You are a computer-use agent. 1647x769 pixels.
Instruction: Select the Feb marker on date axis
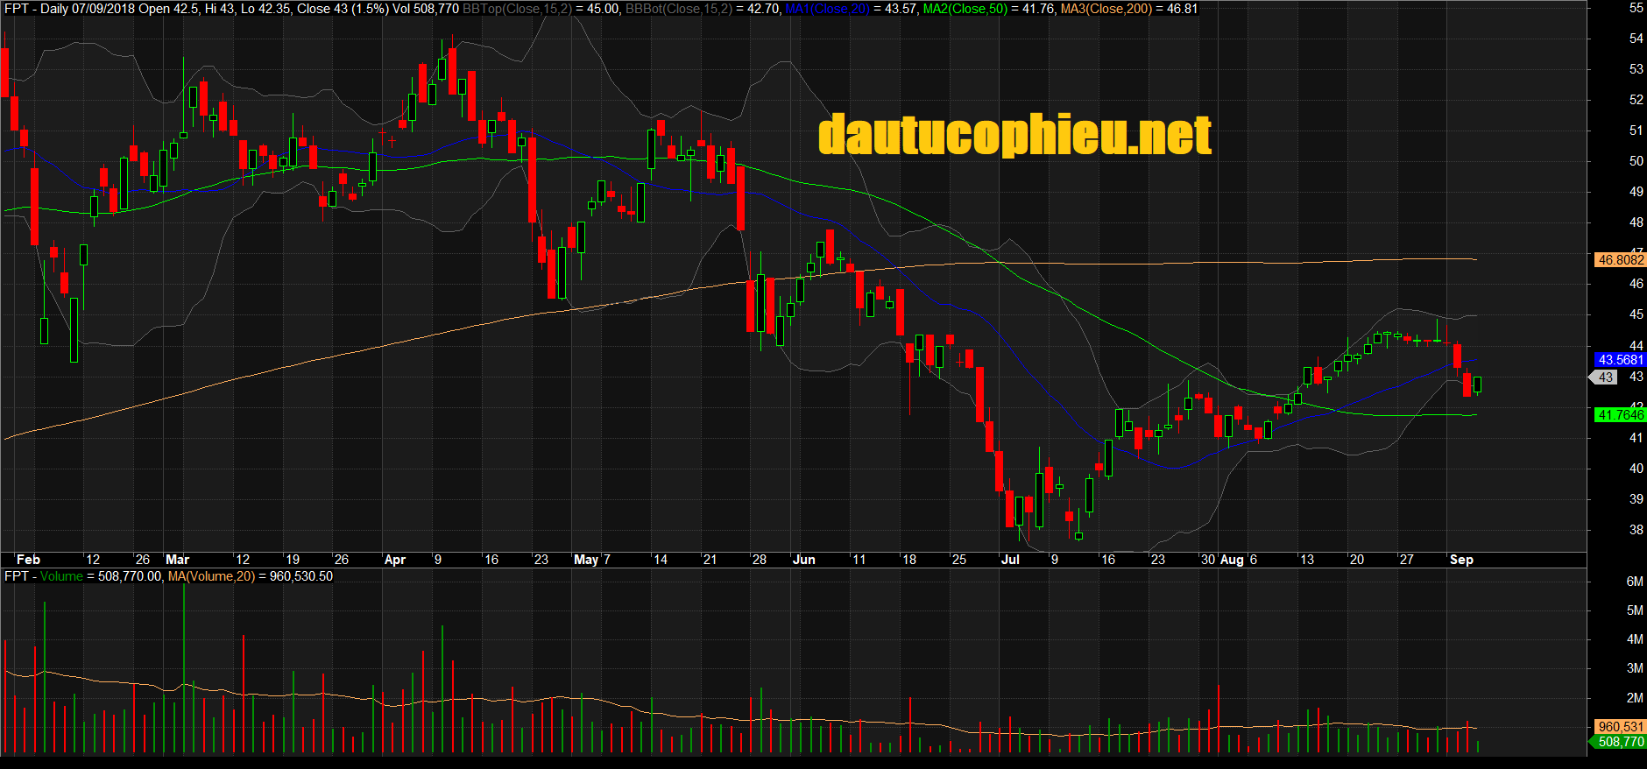pos(28,560)
